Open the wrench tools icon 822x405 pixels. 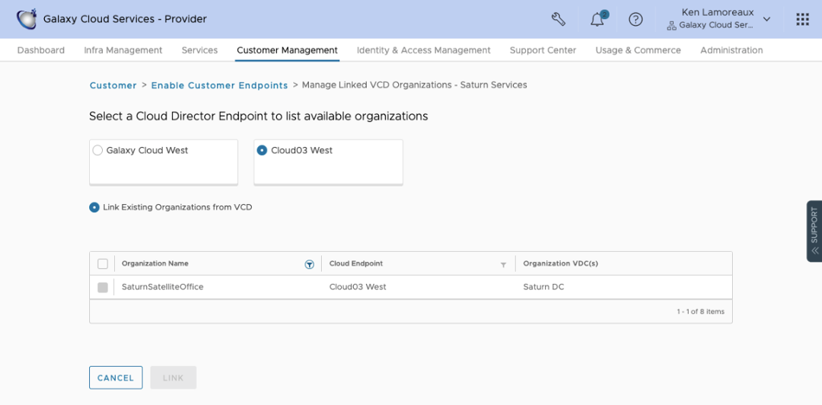[559, 19]
